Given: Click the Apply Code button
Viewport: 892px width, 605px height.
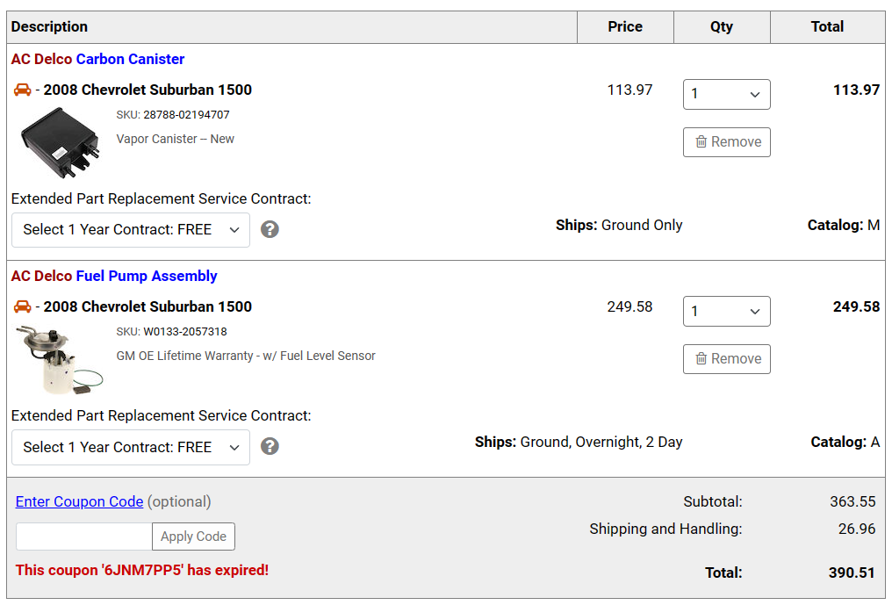Looking at the screenshot, I should [193, 537].
